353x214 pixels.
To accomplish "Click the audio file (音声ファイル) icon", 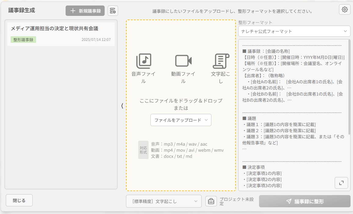I will 143,61.
